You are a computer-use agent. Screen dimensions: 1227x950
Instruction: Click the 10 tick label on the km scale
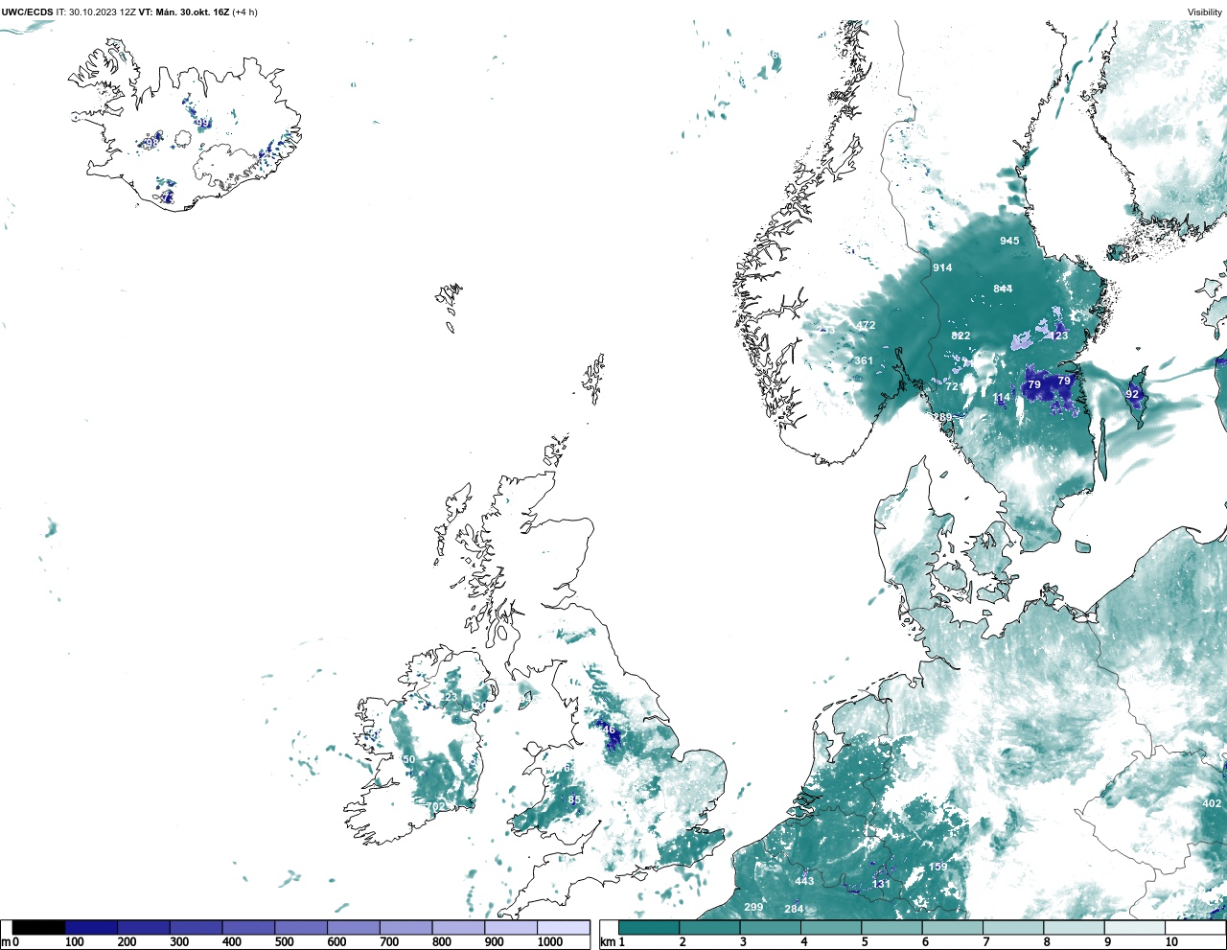click(1171, 942)
